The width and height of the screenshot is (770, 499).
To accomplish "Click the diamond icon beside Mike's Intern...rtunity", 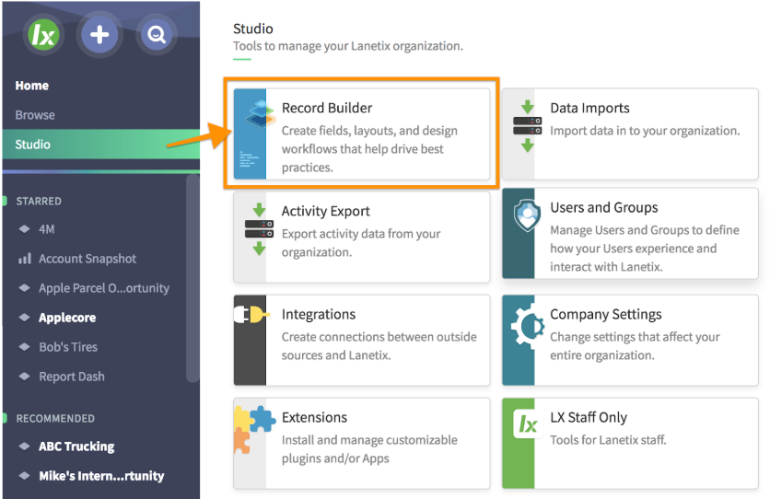I will pyautogui.click(x=24, y=476).
